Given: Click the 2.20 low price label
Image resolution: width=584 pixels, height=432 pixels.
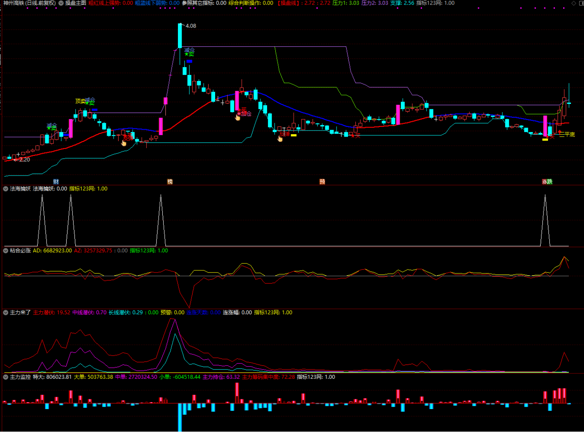Looking at the screenshot, I should pos(25,160).
